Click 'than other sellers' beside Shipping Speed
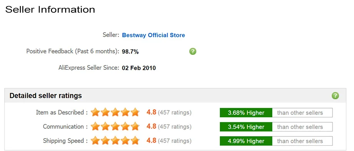This screenshot has width=354, height=151. coord(300,141)
